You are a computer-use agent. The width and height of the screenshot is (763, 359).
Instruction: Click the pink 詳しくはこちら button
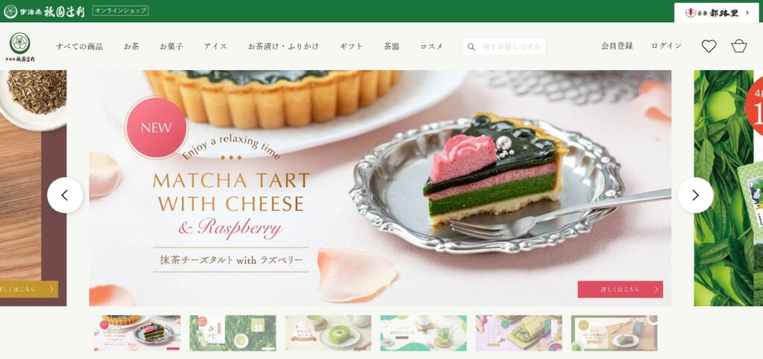pyautogui.click(x=620, y=289)
